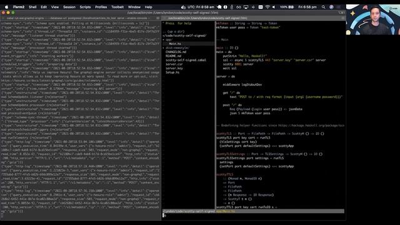Open Spotlight search magnifier icon
The image size is (400, 225).
pos(324,7)
